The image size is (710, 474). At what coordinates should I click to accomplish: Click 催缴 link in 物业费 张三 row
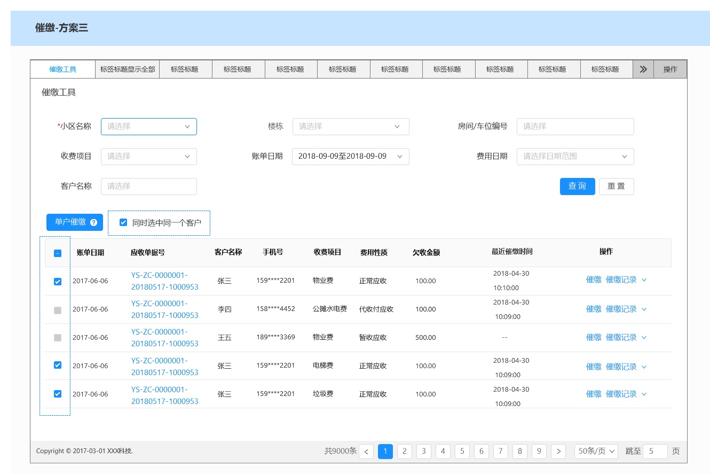[594, 280]
